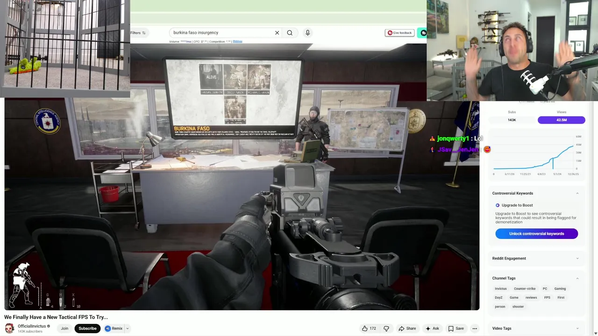This screenshot has width=598, height=336.
Task: Click the Game channel tag
Action: [x=514, y=298]
